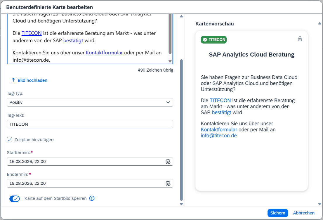This screenshot has height=220, width=323.
Task: Open the Kontaktformular link in the text editor
Action: 104,53
